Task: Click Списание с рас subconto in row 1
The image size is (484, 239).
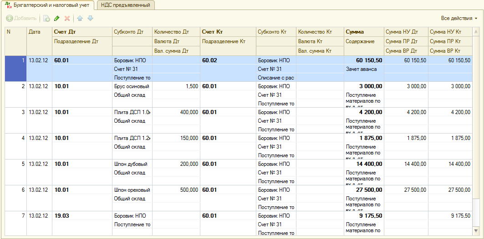Action: coord(276,78)
